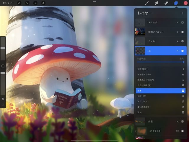The image size is (189, 142).
Task: Open blend mode N on 前景 layer
Action: click(177, 122)
